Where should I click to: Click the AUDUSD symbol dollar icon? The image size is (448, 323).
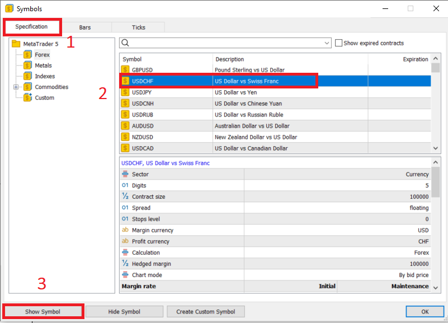click(x=125, y=126)
